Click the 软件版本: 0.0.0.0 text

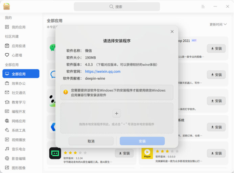165,157
